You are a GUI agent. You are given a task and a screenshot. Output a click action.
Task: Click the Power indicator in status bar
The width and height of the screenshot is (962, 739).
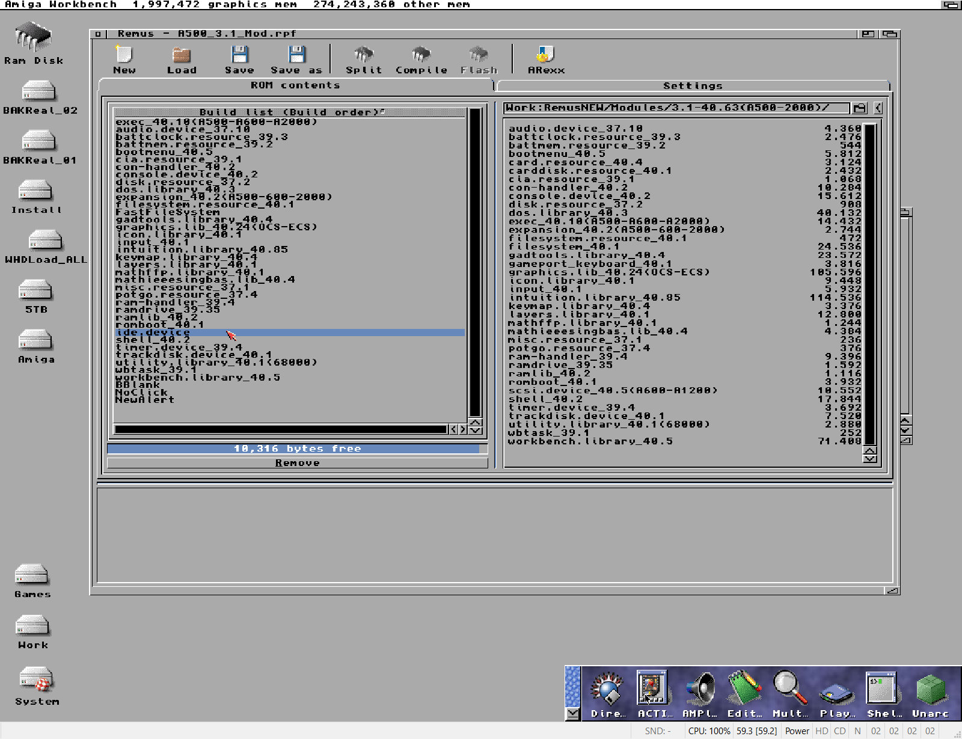click(797, 731)
